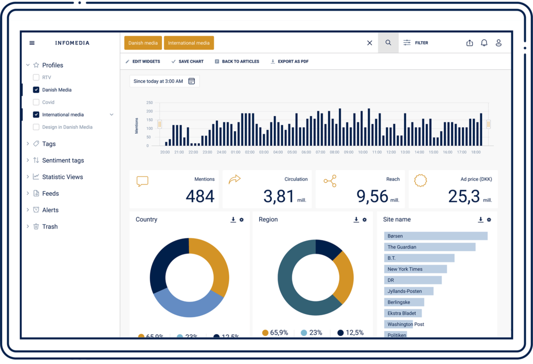Click the share upload icon
The image size is (533, 364).
(x=469, y=43)
